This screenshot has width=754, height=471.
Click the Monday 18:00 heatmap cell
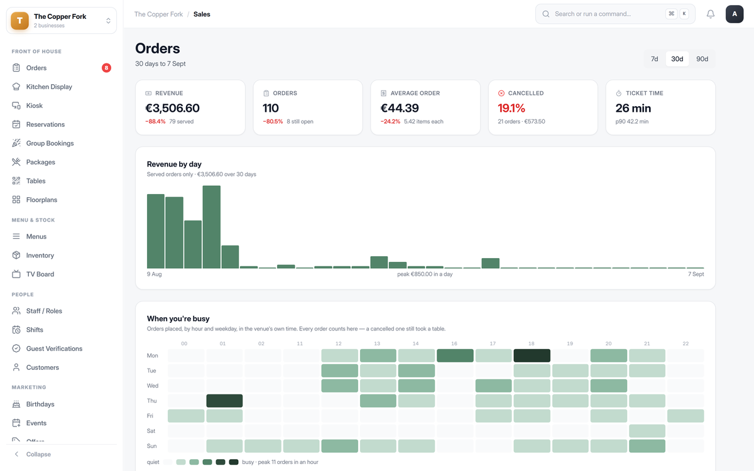pos(532,355)
